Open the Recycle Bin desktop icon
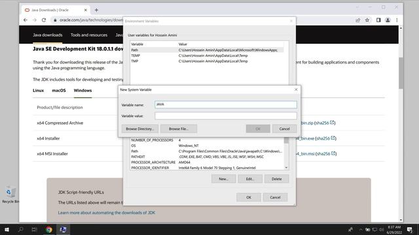Image resolution: width=419 pixels, height=235 pixels. [x=10, y=195]
